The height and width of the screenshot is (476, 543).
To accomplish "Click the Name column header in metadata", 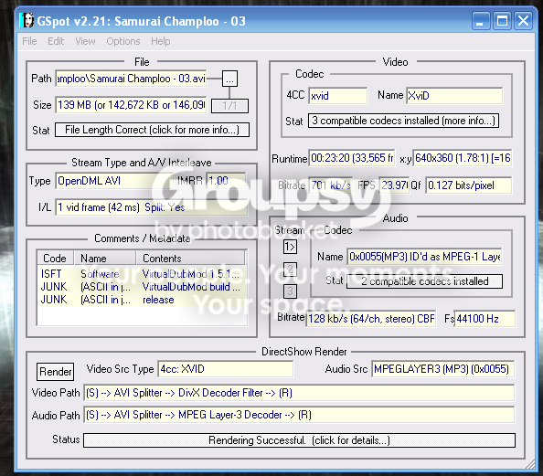I will (x=104, y=259).
